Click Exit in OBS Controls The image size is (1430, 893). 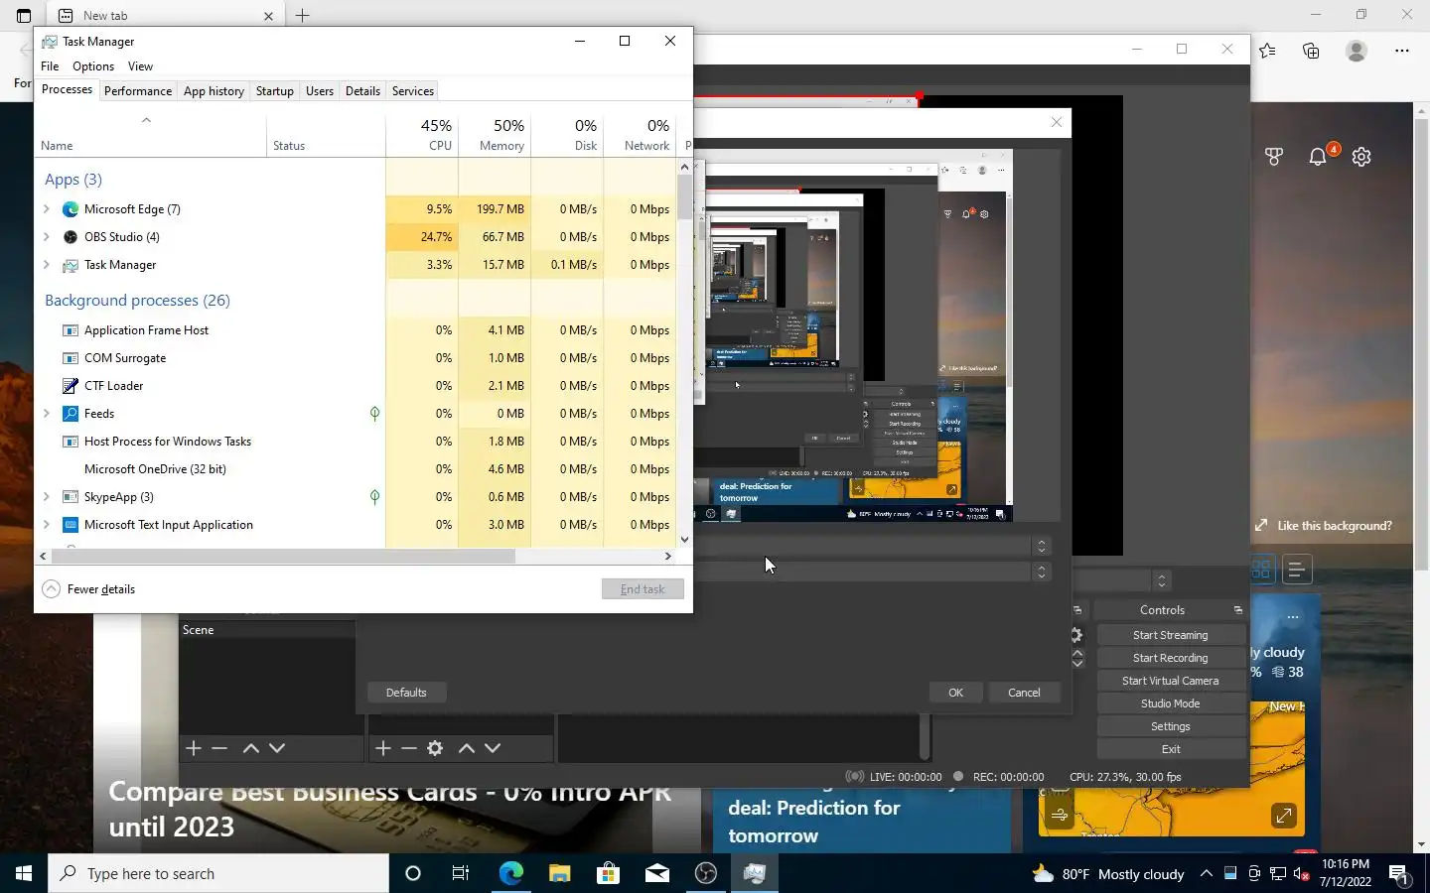click(x=1170, y=749)
